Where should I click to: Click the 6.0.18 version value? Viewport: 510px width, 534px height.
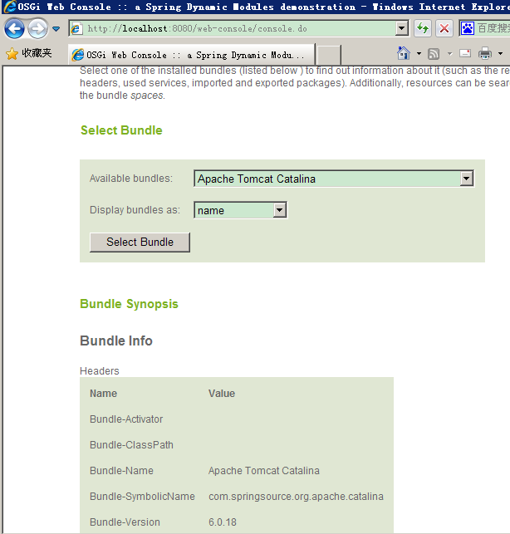[x=223, y=522]
